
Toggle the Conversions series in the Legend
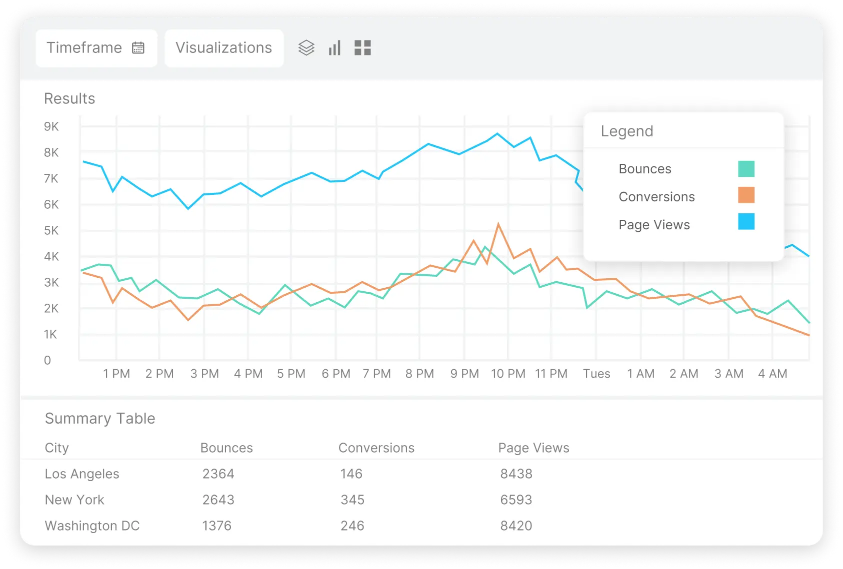[656, 196]
